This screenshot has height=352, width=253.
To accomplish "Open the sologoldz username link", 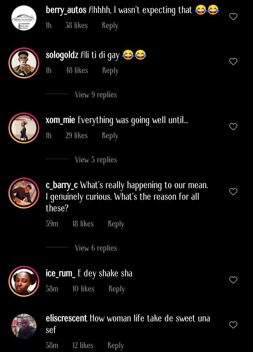I will click(62, 55).
